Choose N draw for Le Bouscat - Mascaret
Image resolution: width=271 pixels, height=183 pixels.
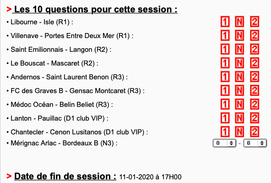pyautogui.click(x=239, y=63)
